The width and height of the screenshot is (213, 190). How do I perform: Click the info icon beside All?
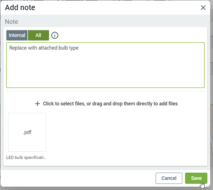click(x=55, y=35)
